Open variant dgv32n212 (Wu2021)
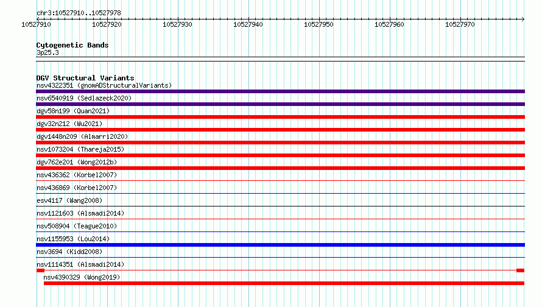Viewport: 542px width, 307px height. pyautogui.click(x=69, y=124)
